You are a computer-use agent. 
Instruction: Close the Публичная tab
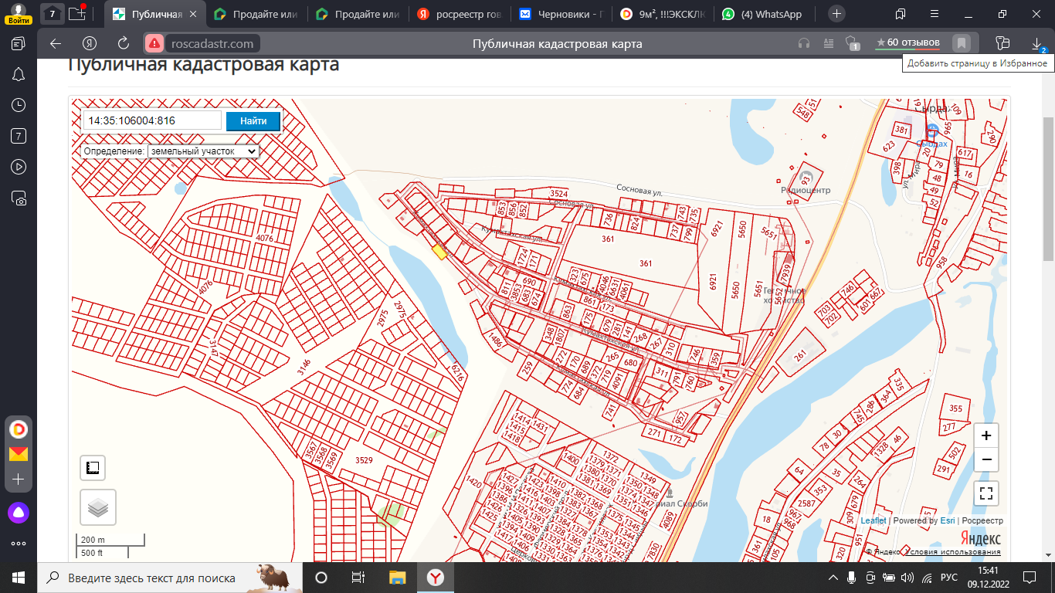(x=193, y=14)
